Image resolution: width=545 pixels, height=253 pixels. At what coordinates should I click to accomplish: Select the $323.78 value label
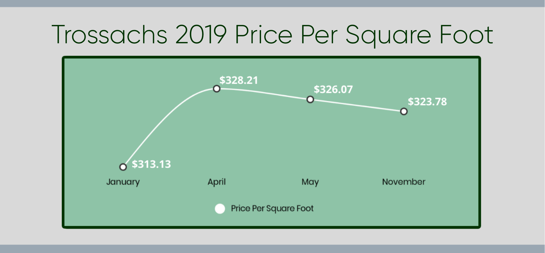point(427,102)
